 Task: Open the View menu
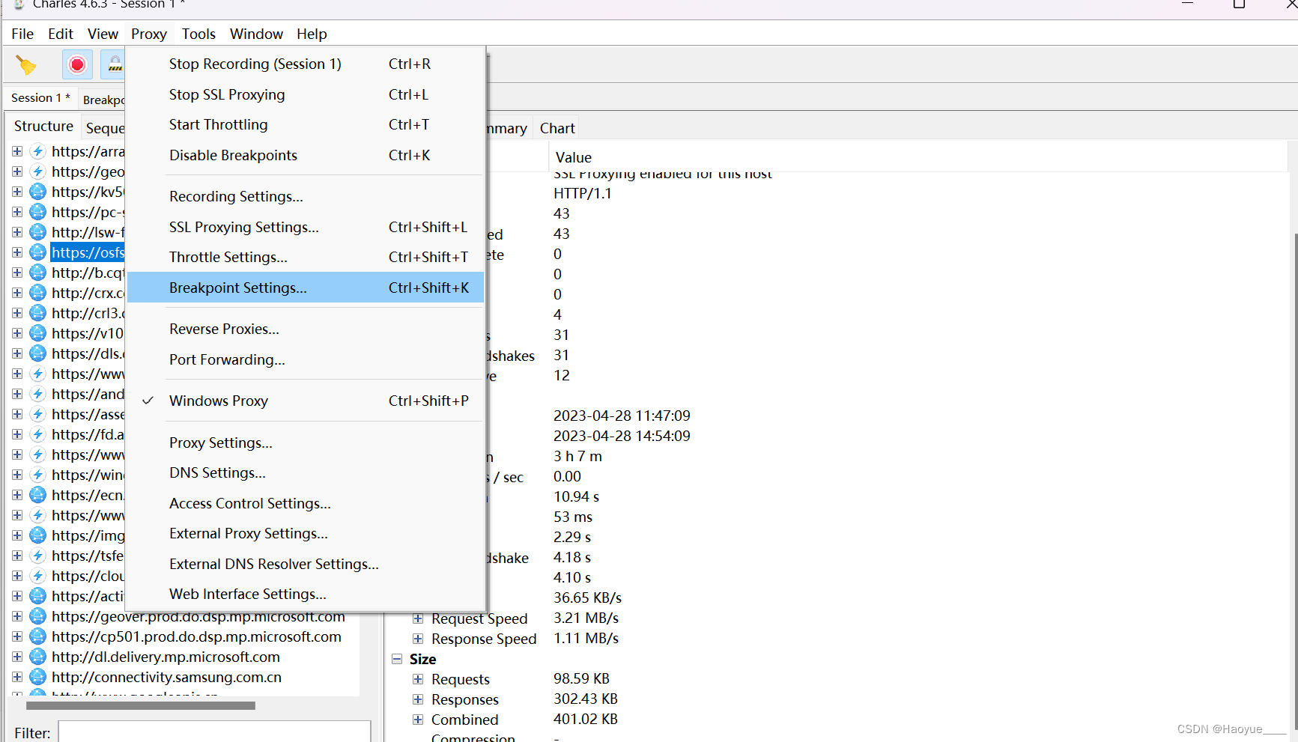coord(103,34)
